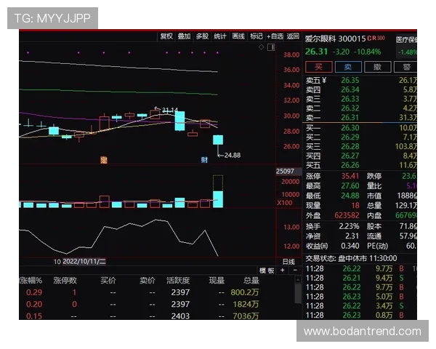Sort by 活跃度 column header
This screenshot has height=349, width=436.
point(179,280)
